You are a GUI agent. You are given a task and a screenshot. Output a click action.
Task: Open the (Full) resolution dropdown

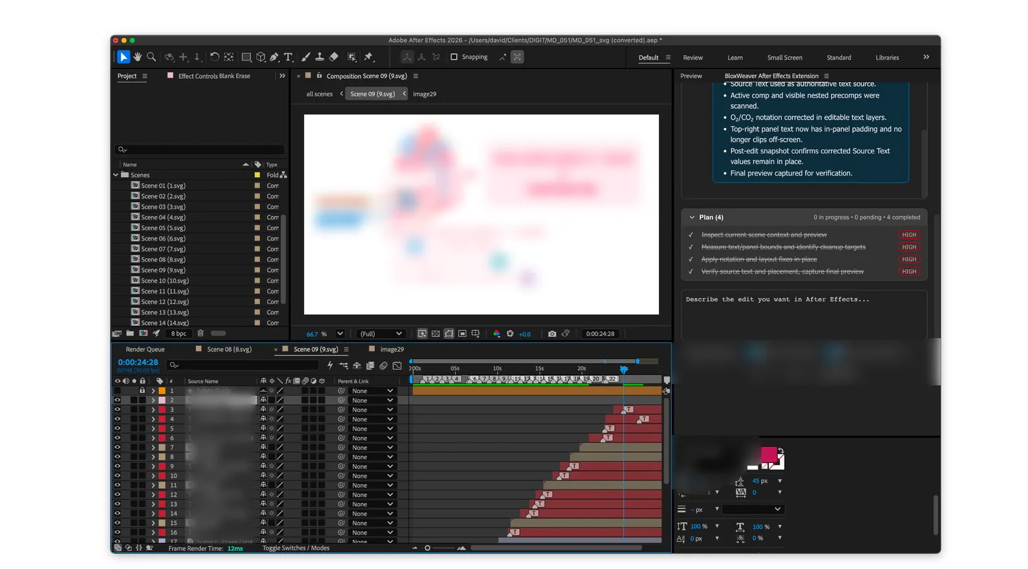pos(381,334)
